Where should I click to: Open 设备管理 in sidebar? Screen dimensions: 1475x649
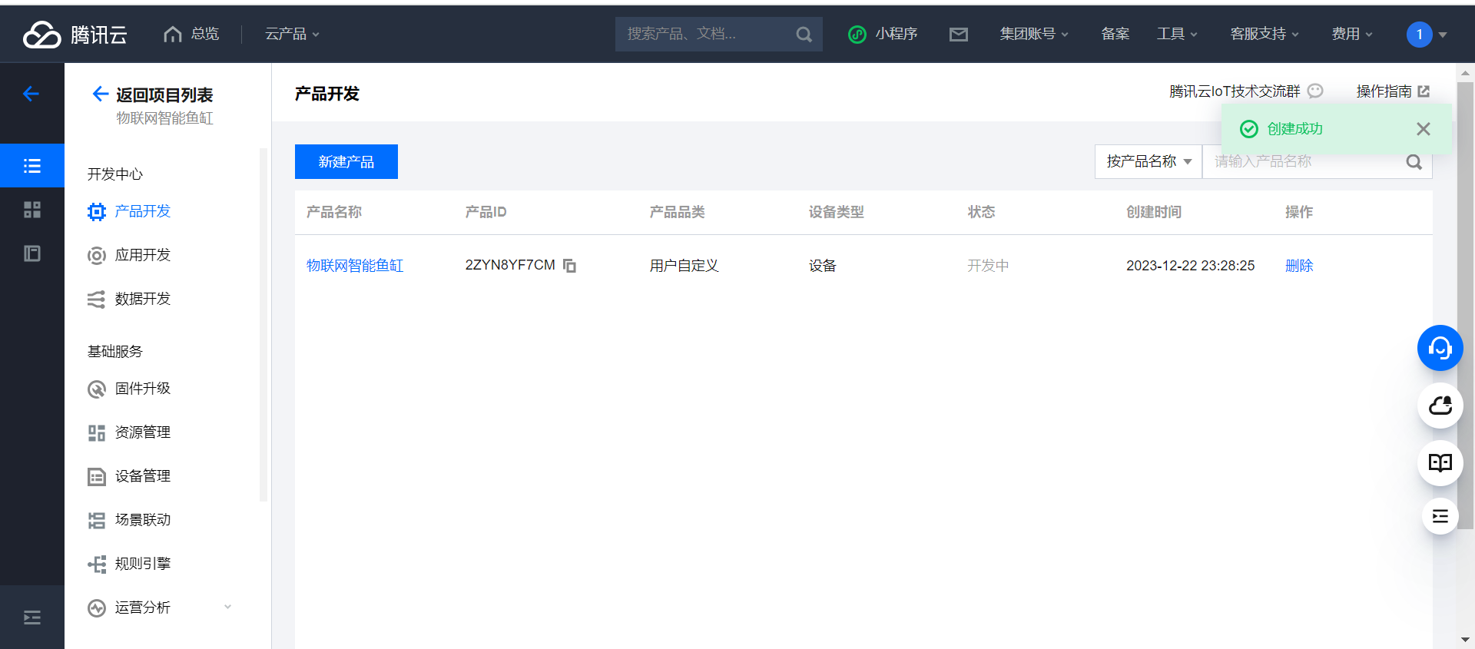(143, 476)
